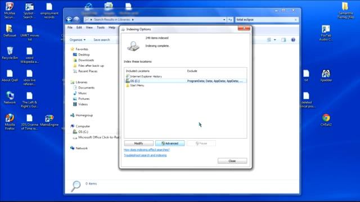Launch Mozilla Firefox from desktop

coord(10,122)
